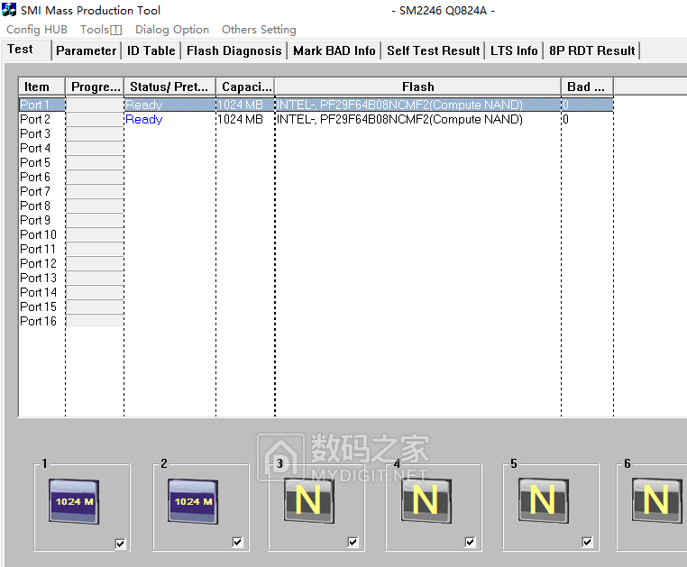
Task: Switch to the Parameter tab
Action: tap(87, 50)
